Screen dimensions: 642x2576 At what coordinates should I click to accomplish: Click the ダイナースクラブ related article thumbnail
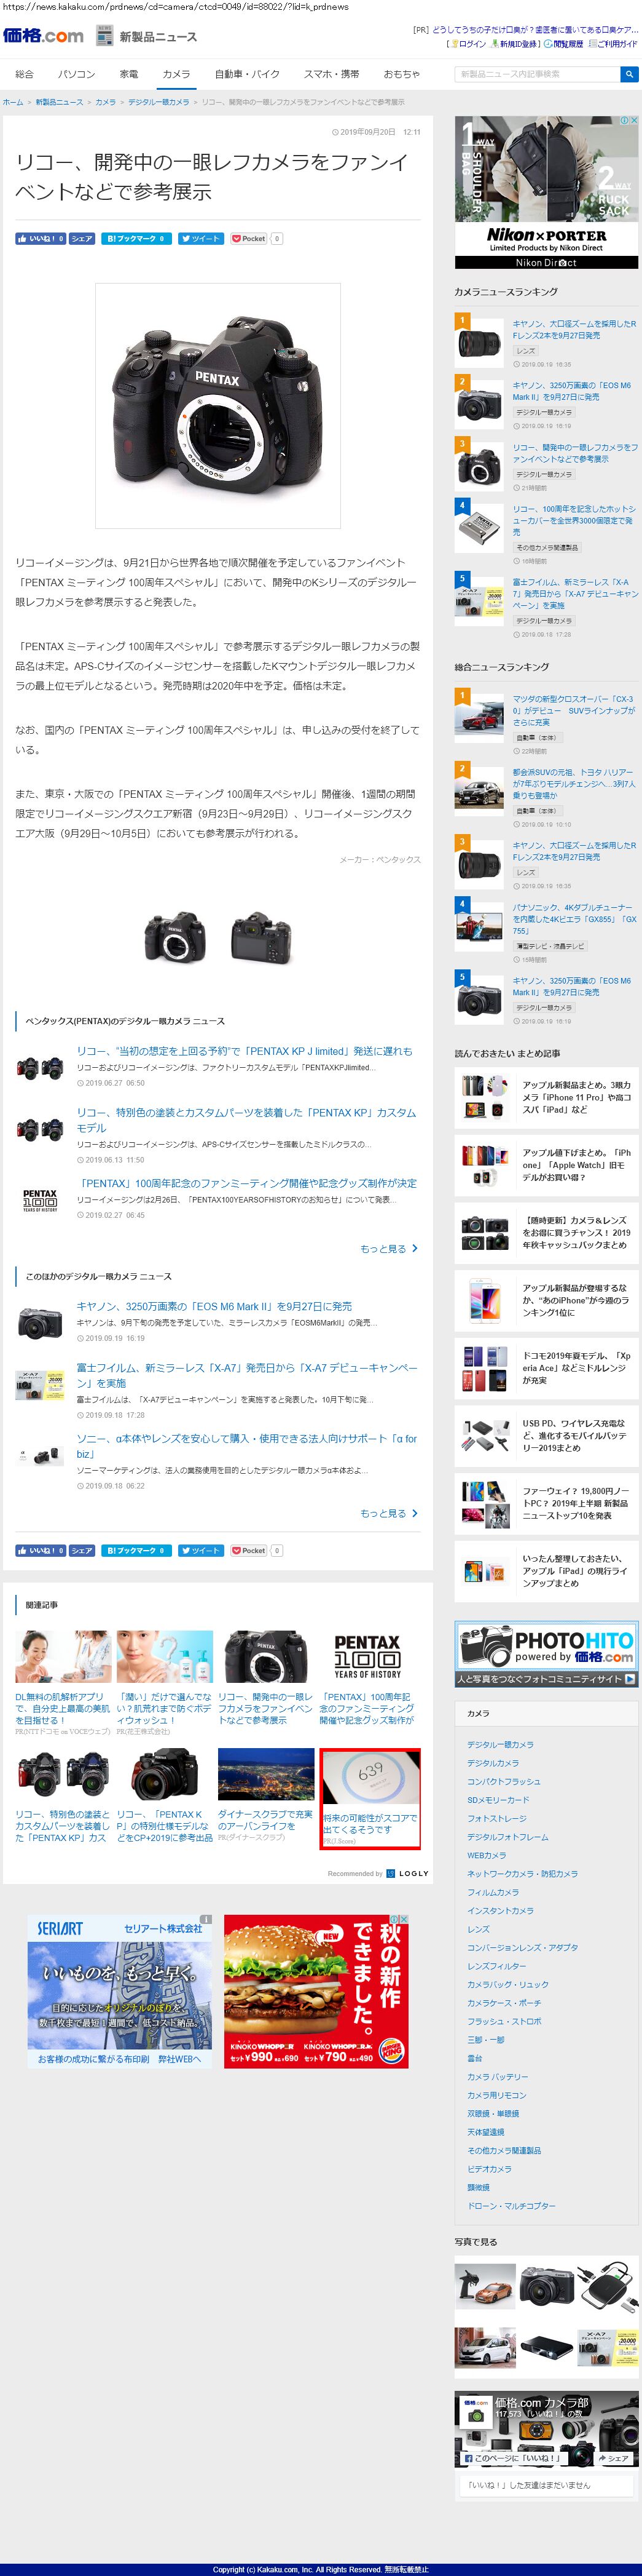pyautogui.click(x=265, y=1774)
